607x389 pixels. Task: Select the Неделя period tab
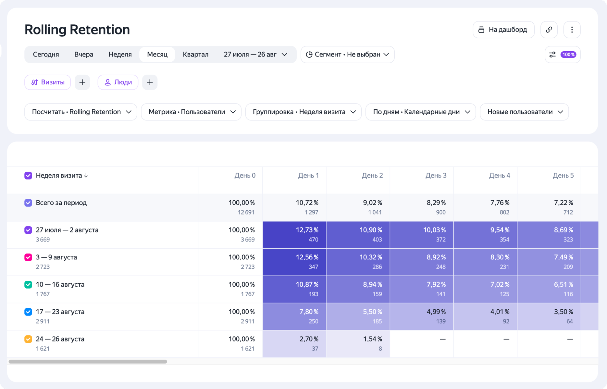[120, 55]
